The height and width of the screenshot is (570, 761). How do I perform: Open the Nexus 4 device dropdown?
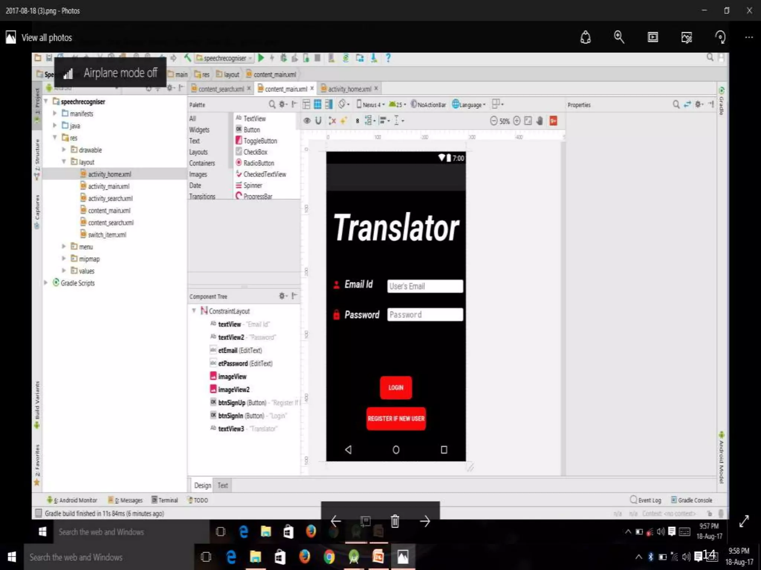(371, 105)
